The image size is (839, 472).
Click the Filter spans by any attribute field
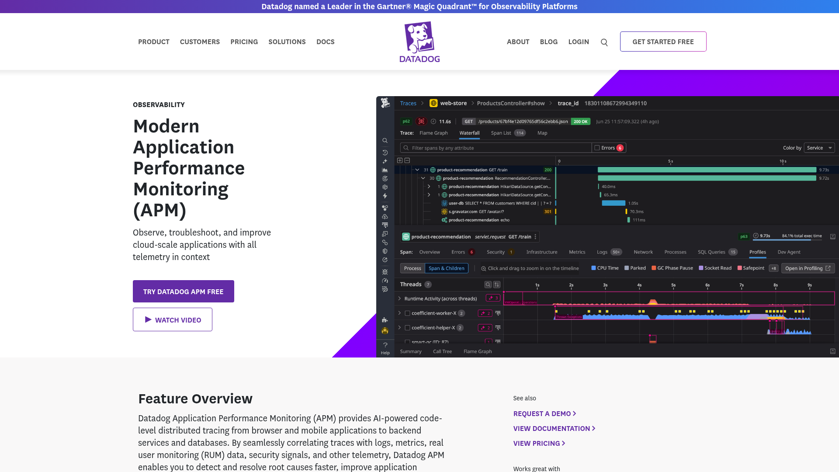(496, 148)
